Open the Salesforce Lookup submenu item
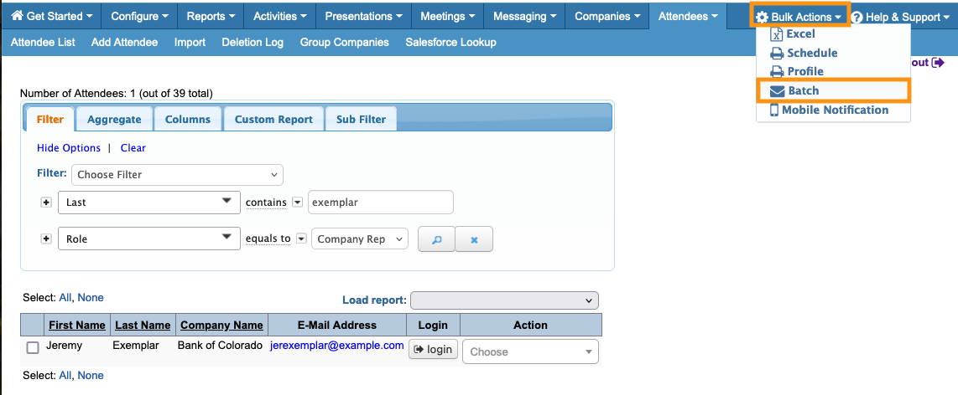958x395 pixels. [450, 42]
